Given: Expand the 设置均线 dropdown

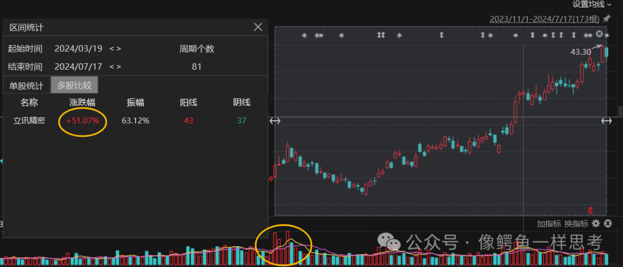Looking at the screenshot, I should 592,5.
